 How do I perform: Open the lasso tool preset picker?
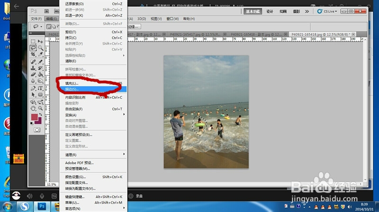[37, 26]
